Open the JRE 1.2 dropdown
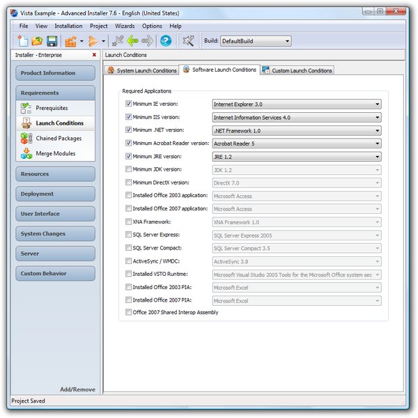Screen dimensions: 418x418 click(x=297, y=157)
